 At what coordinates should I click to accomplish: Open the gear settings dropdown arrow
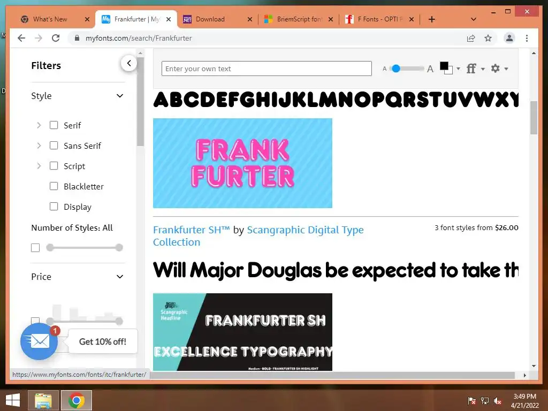pos(506,69)
